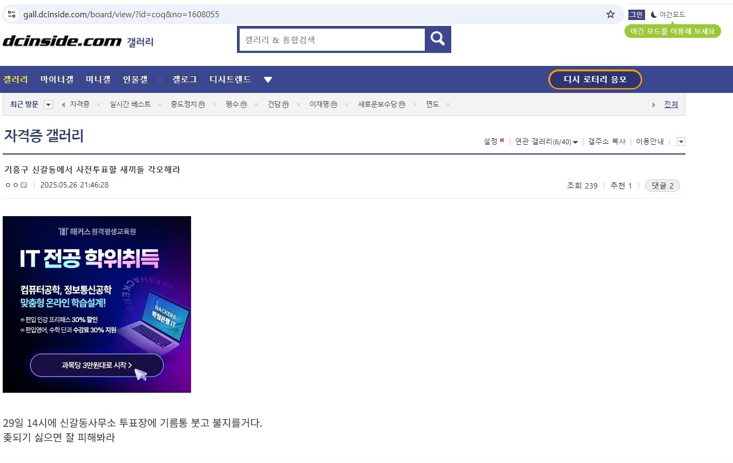This screenshot has width=733, height=463.
Task: Open the 마이너갤 menu
Action: pyautogui.click(x=57, y=79)
